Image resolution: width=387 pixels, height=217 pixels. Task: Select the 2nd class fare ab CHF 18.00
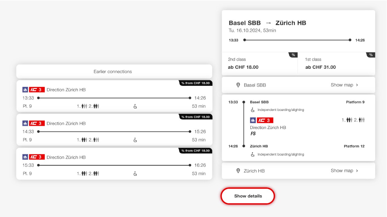click(259, 64)
